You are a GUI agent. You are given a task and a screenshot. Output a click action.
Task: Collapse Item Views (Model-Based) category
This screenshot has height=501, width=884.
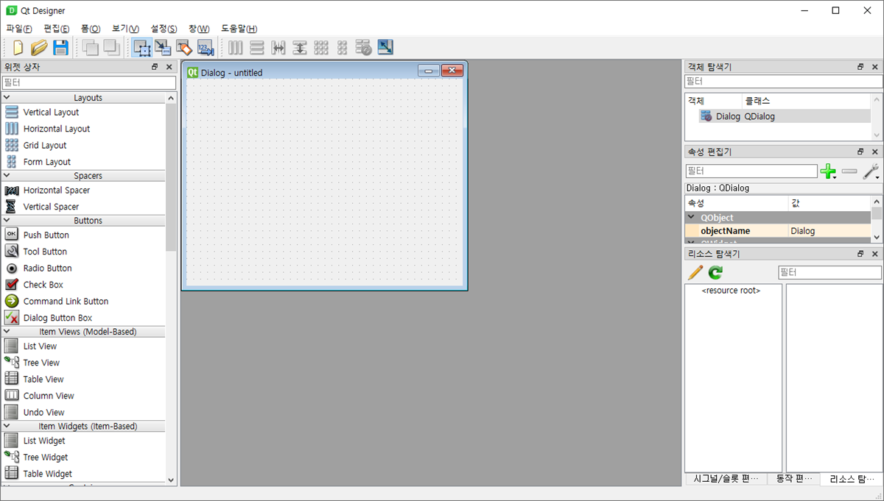[7, 332]
